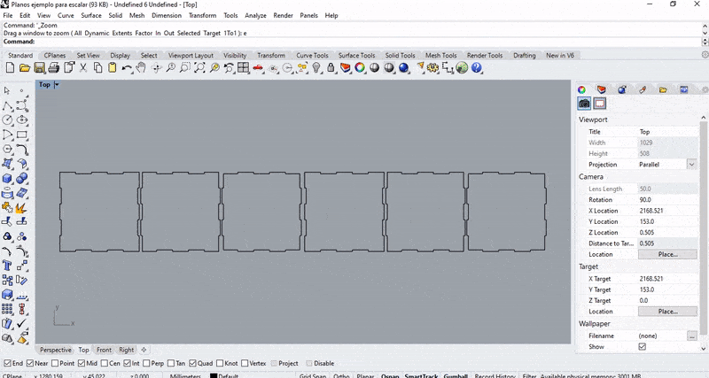This screenshot has width=709, height=378.
Task: Click the Rotation value field
Action: click(x=667, y=199)
